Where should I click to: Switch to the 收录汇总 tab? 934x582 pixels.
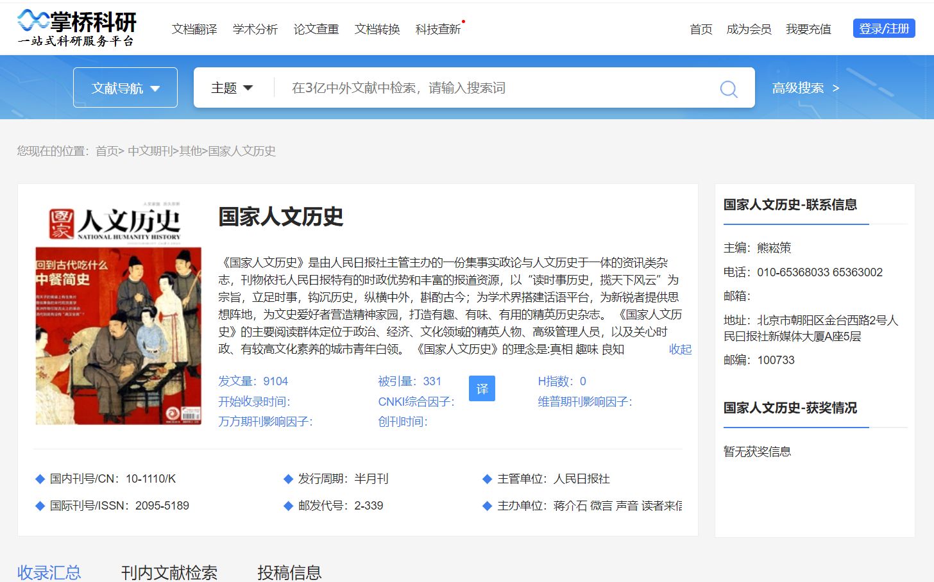point(49,572)
